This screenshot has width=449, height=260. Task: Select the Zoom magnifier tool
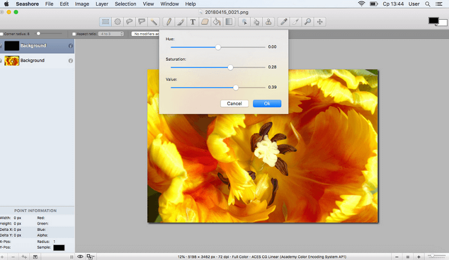point(308,22)
